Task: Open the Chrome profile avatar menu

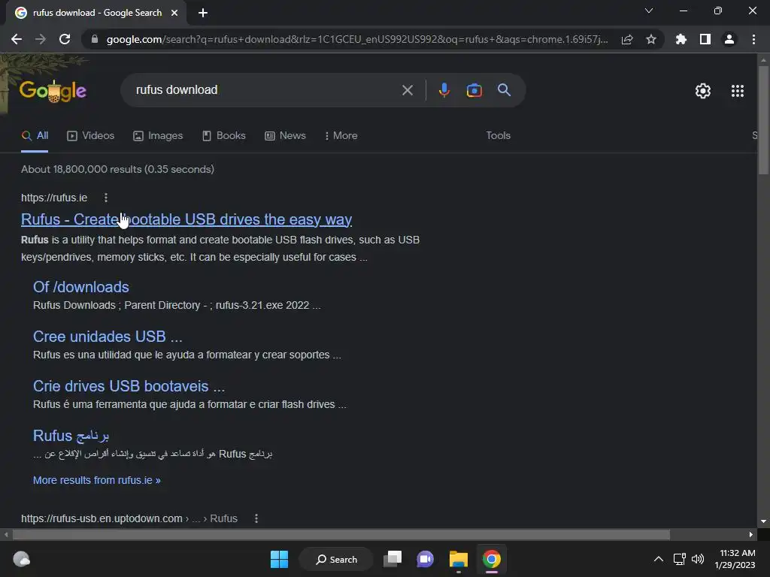Action: [x=729, y=39]
